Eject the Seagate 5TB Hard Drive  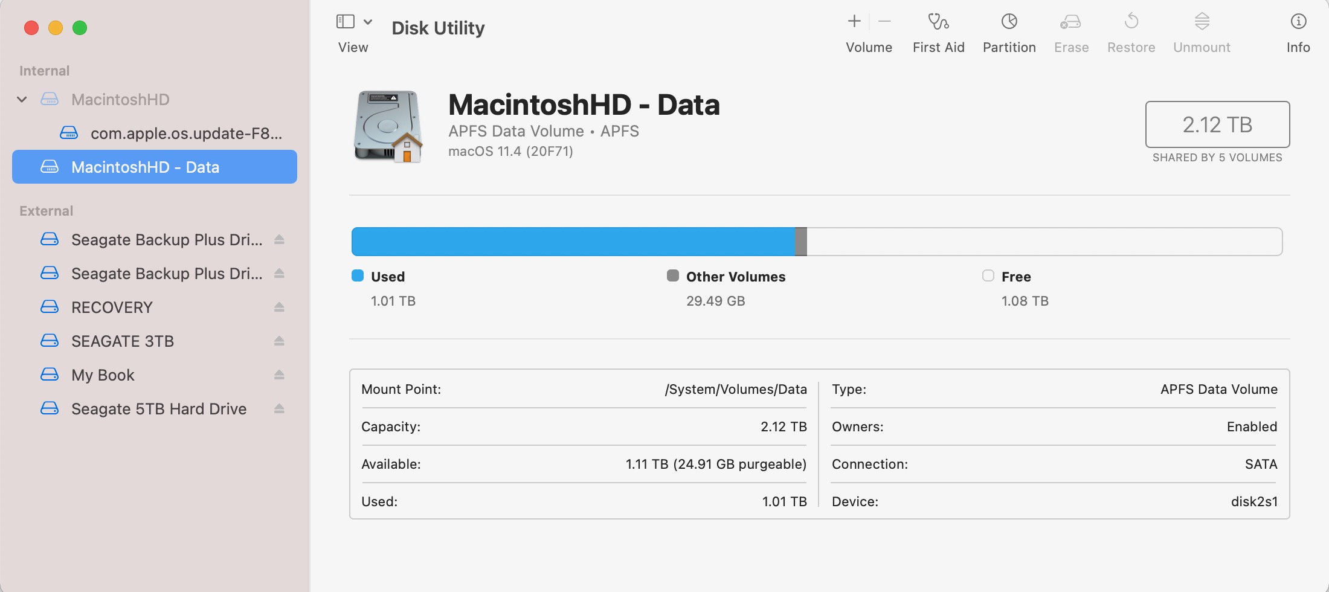[x=279, y=408]
